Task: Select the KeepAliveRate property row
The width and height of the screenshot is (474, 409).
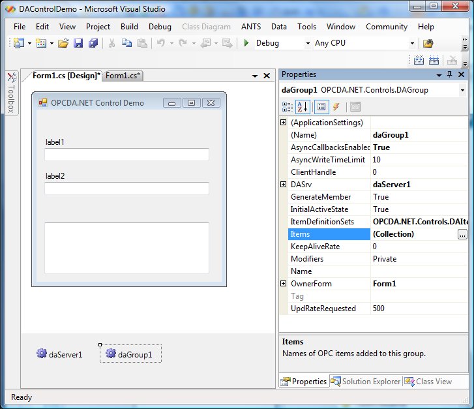Action: (378, 247)
